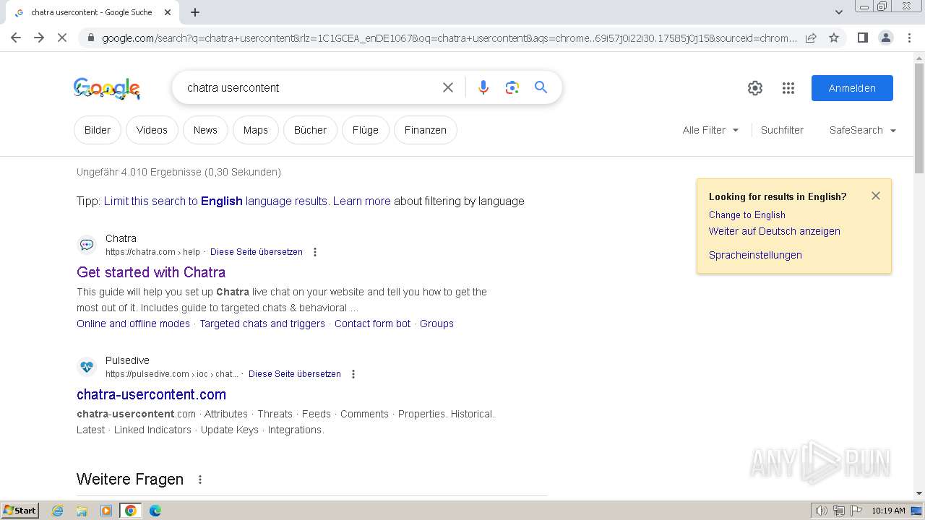The height and width of the screenshot is (520, 925).
Task: Search by image with Lens icon
Action: (x=512, y=87)
